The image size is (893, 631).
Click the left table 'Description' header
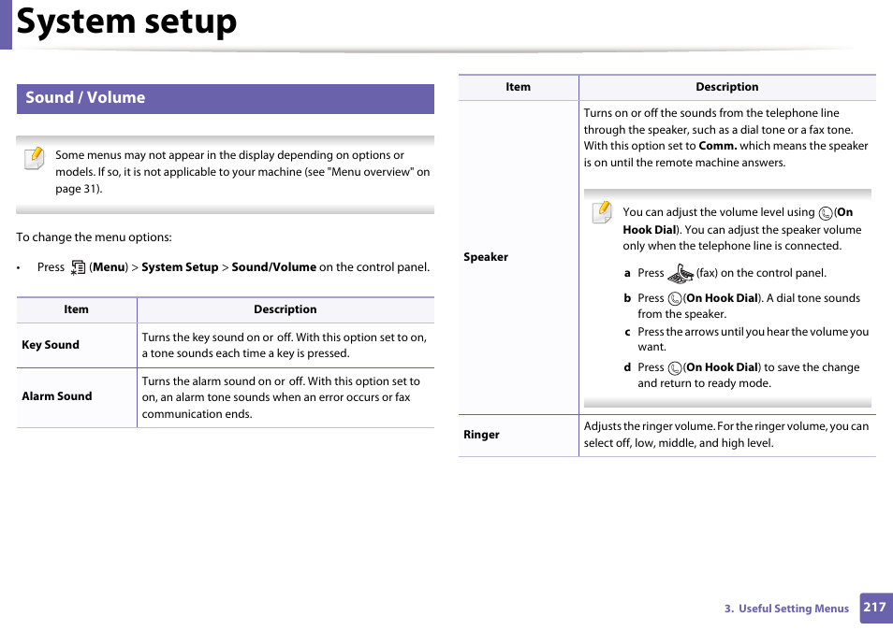tap(285, 309)
